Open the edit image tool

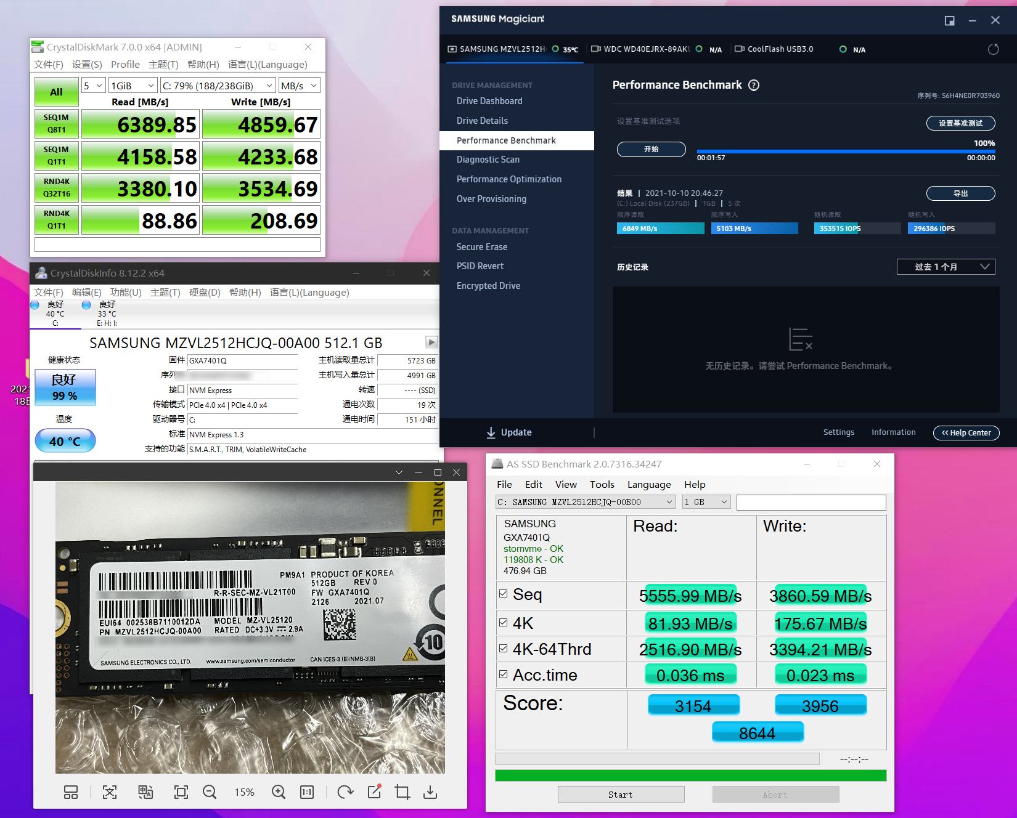(374, 792)
